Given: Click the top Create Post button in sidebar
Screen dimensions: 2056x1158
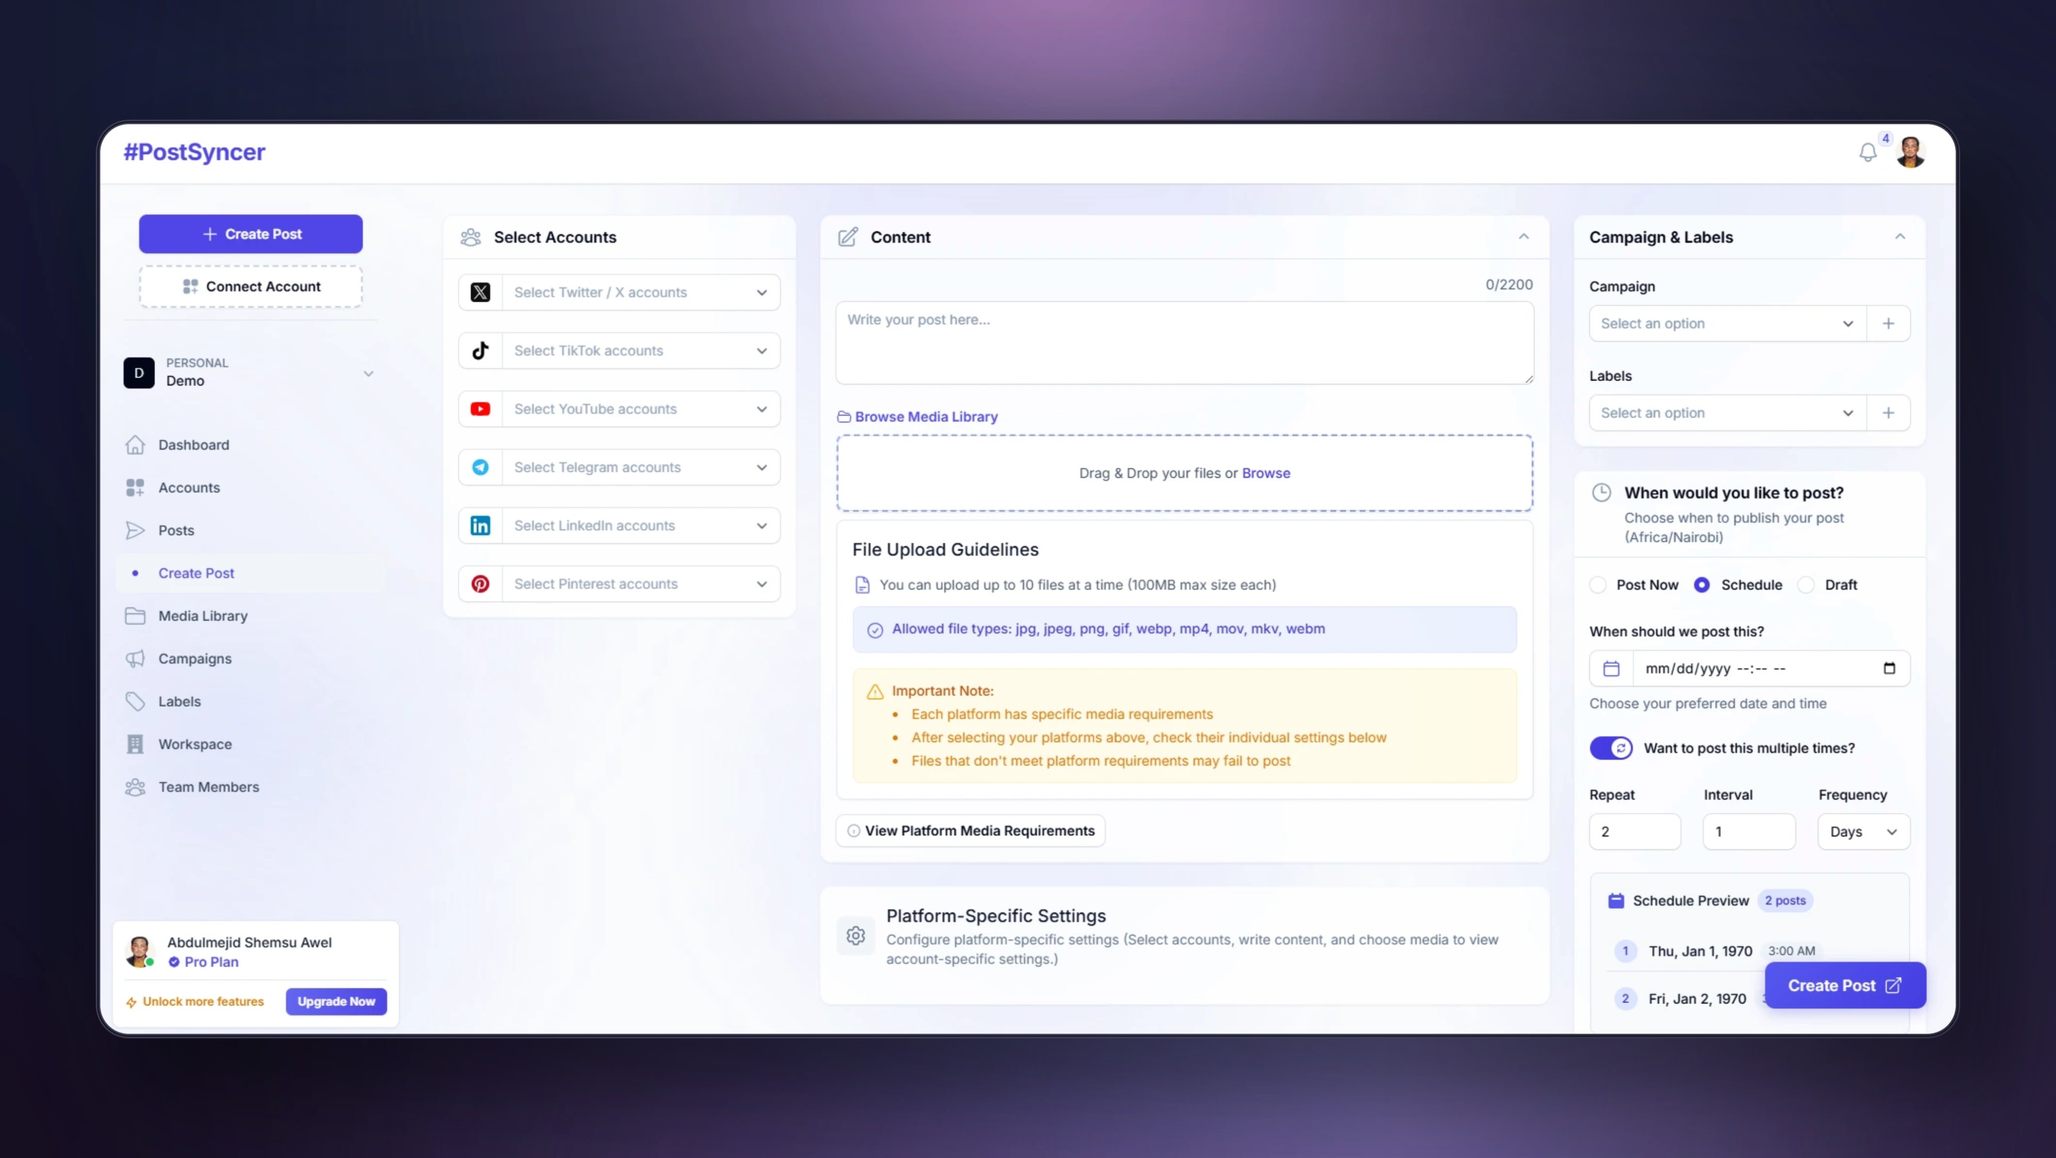Looking at the screenshot, I should click(250, 234).
